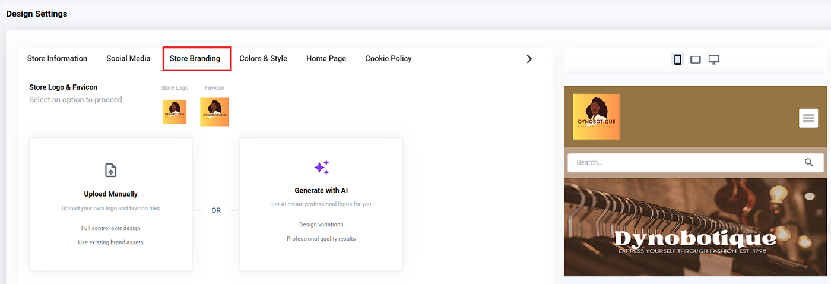Open the hamburger menu in preview

tap(808, 118)
